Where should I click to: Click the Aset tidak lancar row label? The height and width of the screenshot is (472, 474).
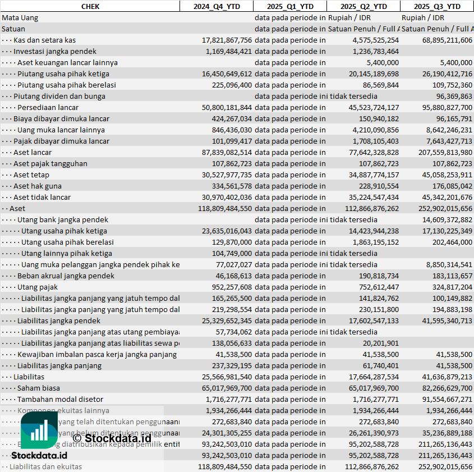click(x=42, y=197)
